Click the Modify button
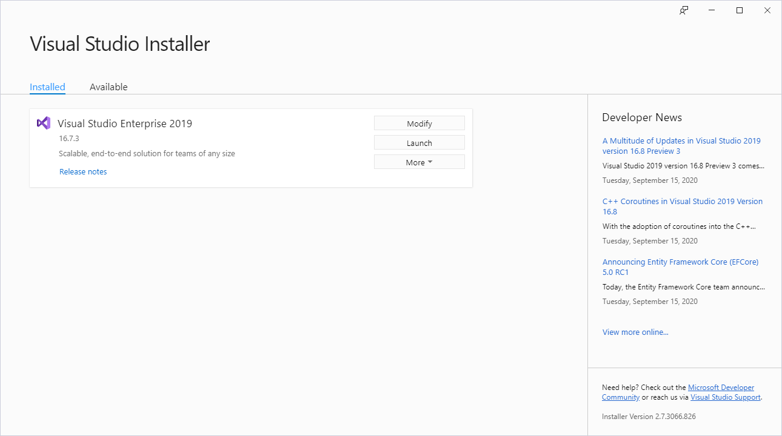 coord(419,123)
